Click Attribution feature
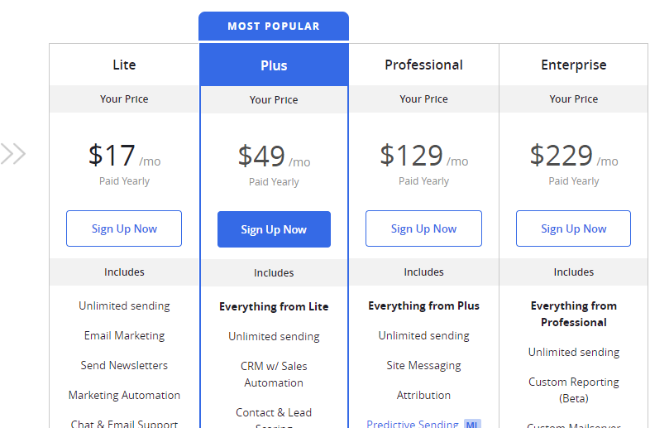This screenshot has width=650, height=428. [x=423, y=395]
